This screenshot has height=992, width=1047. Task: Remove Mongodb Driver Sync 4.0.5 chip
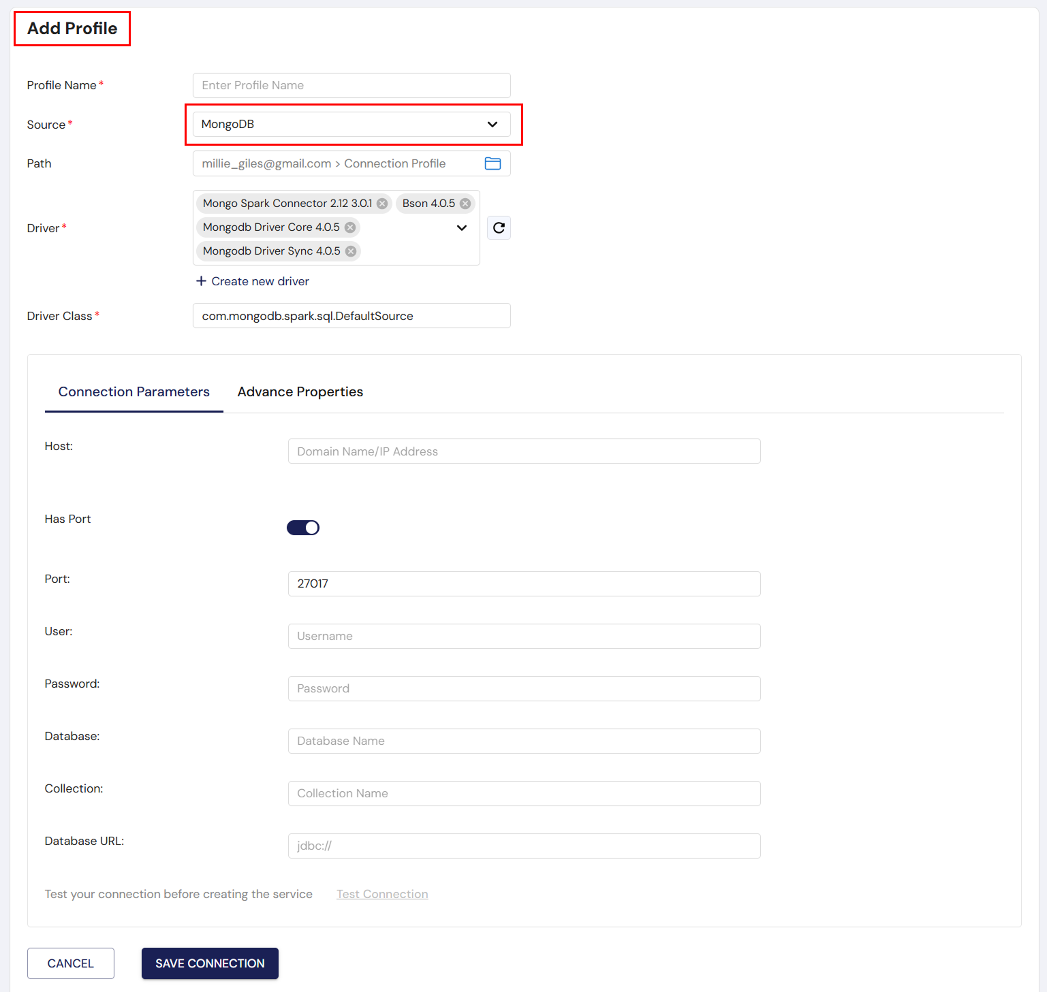[351, 251]
